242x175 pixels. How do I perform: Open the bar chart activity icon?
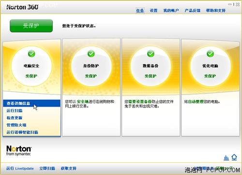click(x=226, y=158)
